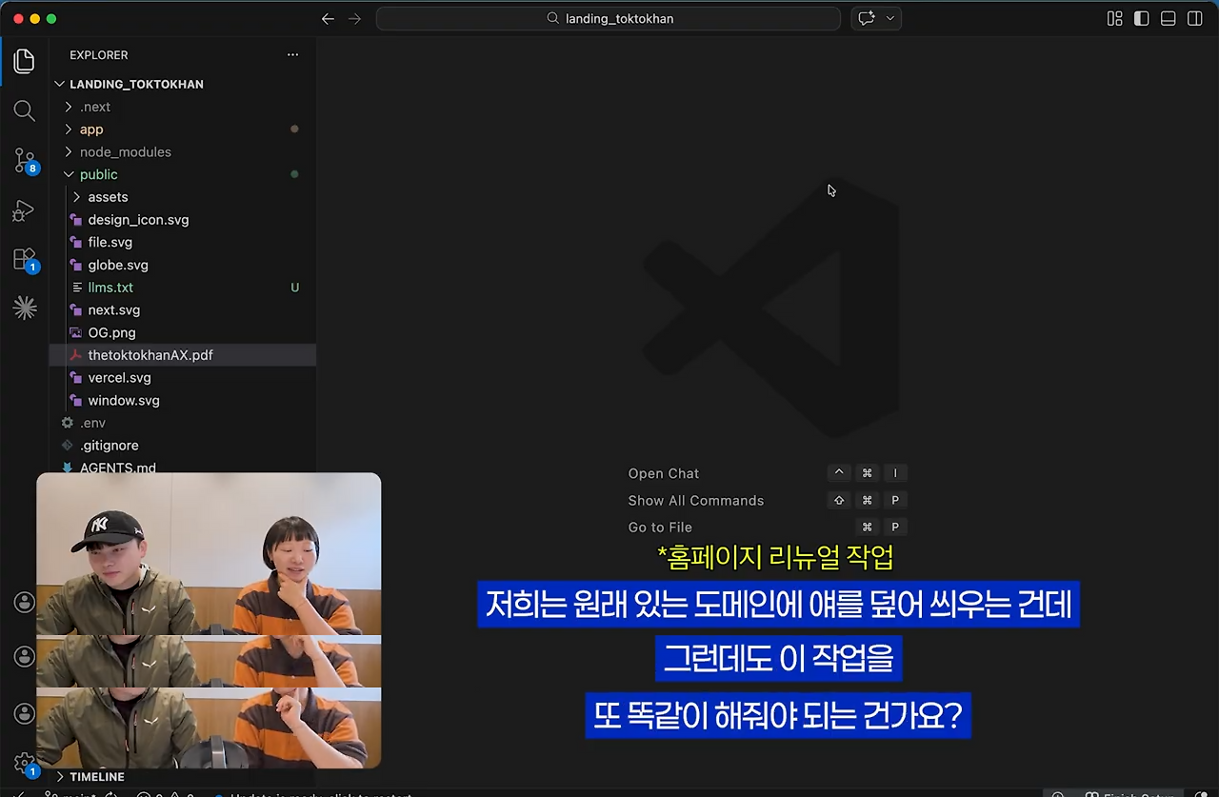Image resolution: width=1219 pixels, height=797 pixels.
Task: Go back with the left arrow in the title bar
Action: click(328, 18)
